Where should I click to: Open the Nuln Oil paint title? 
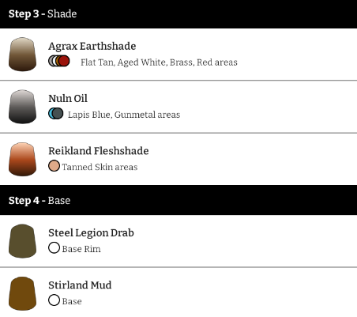click(68, 99)
